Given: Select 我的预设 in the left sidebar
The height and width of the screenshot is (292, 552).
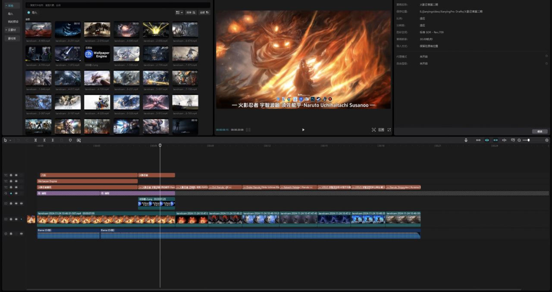Looking at the screenshot, I should coord(13,22).
